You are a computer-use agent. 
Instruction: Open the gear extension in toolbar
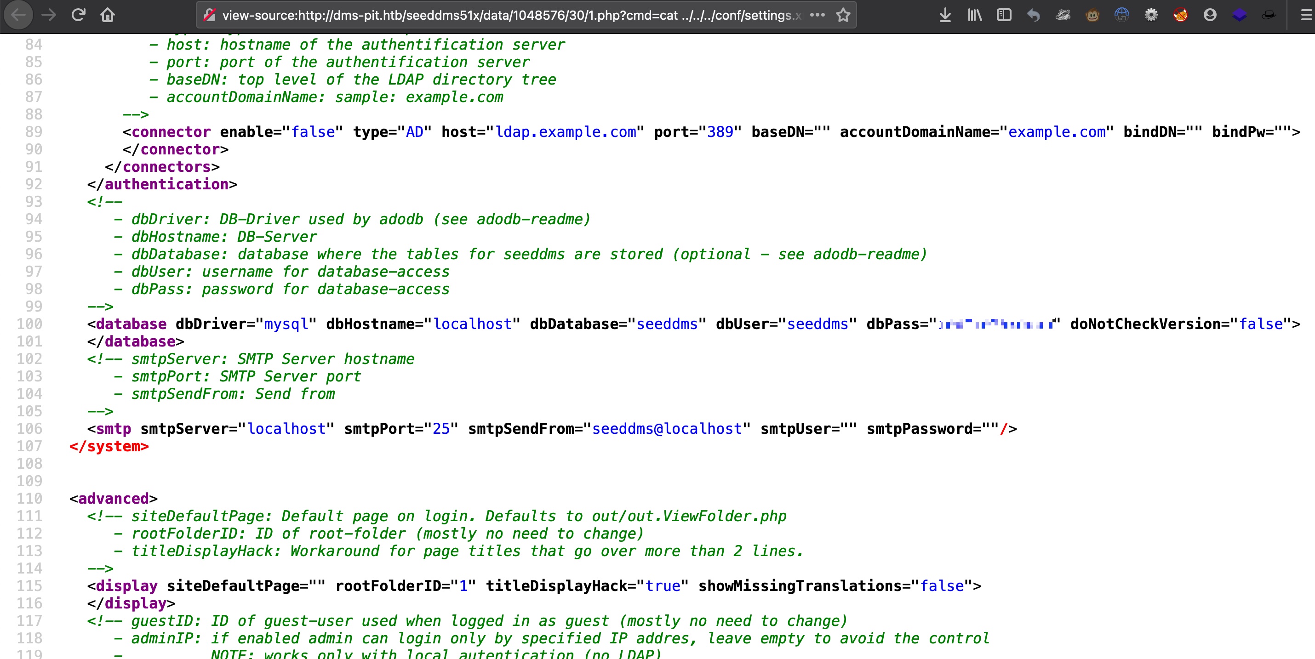[1151, 15]
